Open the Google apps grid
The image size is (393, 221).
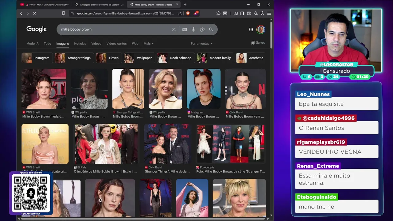(251, 29)
